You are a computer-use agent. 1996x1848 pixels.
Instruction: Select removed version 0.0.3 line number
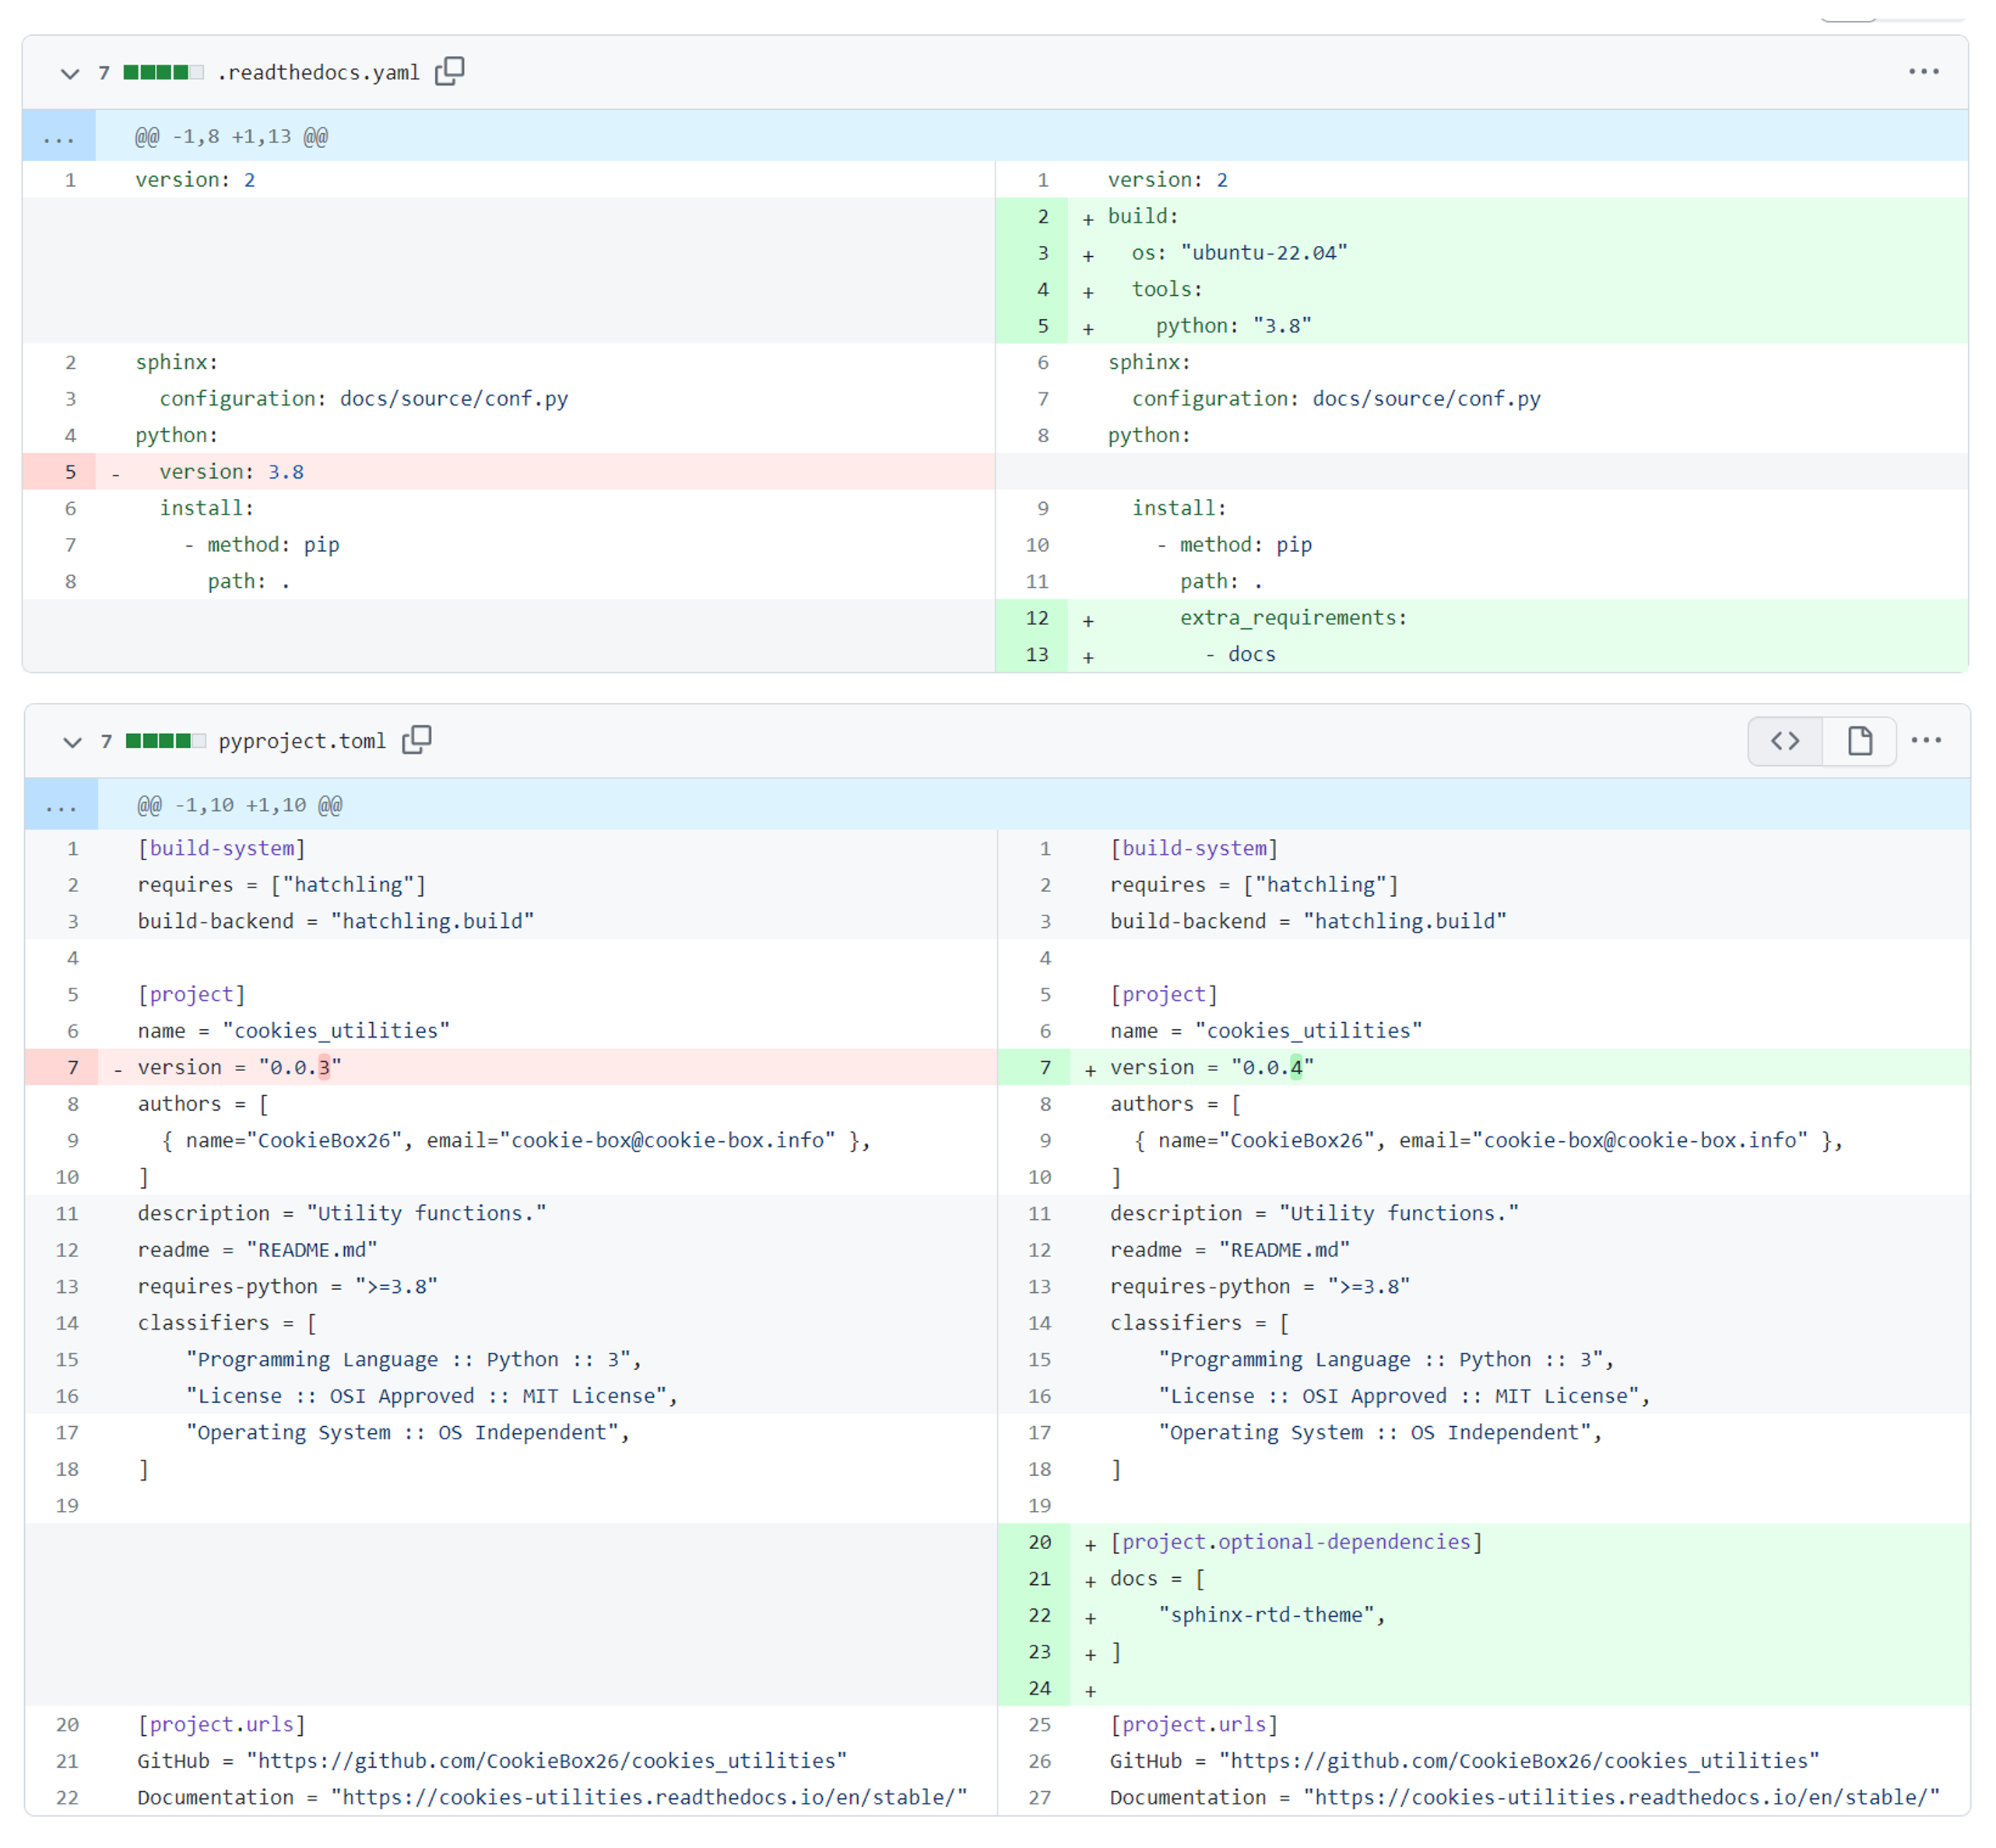72,1068
